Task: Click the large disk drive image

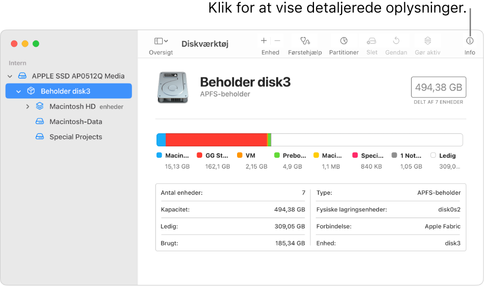Action: tap(173, 87)
